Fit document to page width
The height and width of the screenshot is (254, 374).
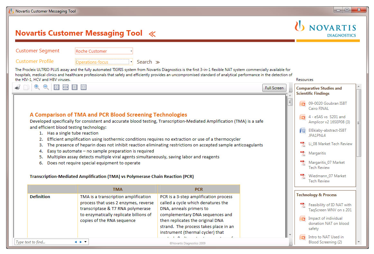tap(65, 87)
